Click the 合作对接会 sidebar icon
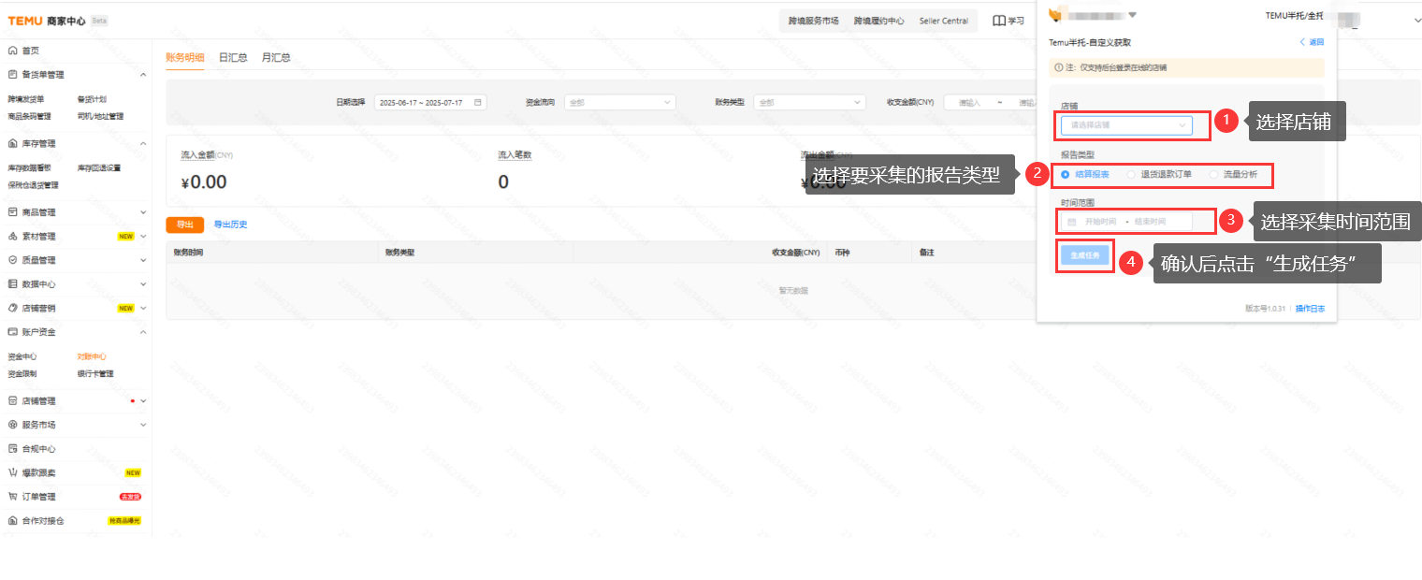Image resolution: width=1422 pixels, height=580 pixels. pos(12,520)
